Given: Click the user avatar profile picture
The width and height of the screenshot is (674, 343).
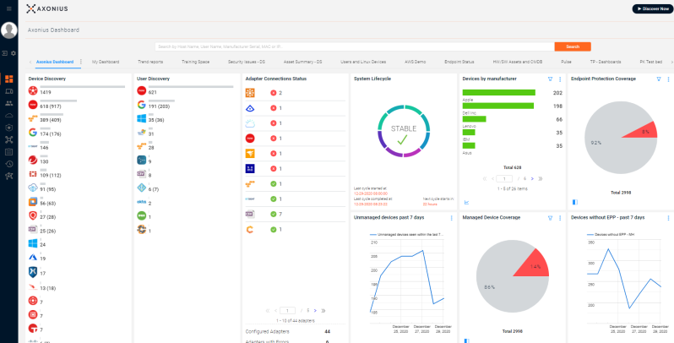Looking at the screenshot, I should [x=9, y=30].
